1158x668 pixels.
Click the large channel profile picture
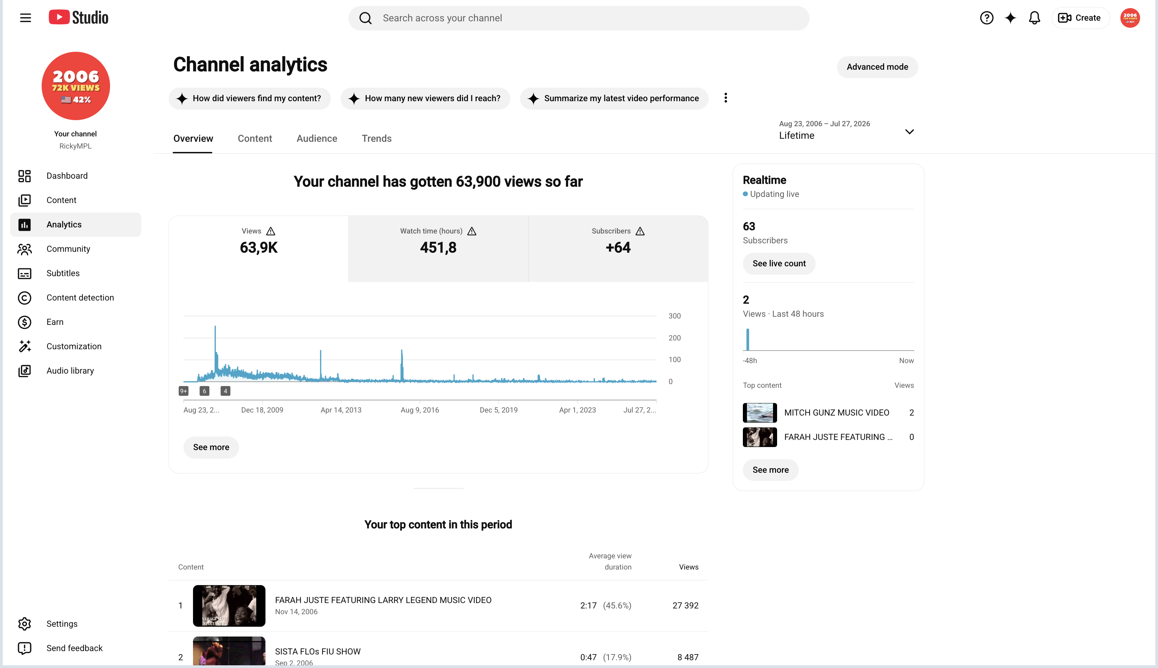76,86
